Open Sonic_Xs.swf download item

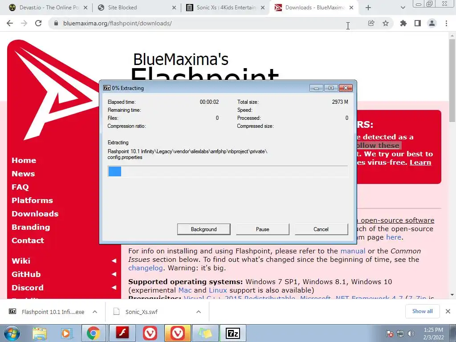141,312
